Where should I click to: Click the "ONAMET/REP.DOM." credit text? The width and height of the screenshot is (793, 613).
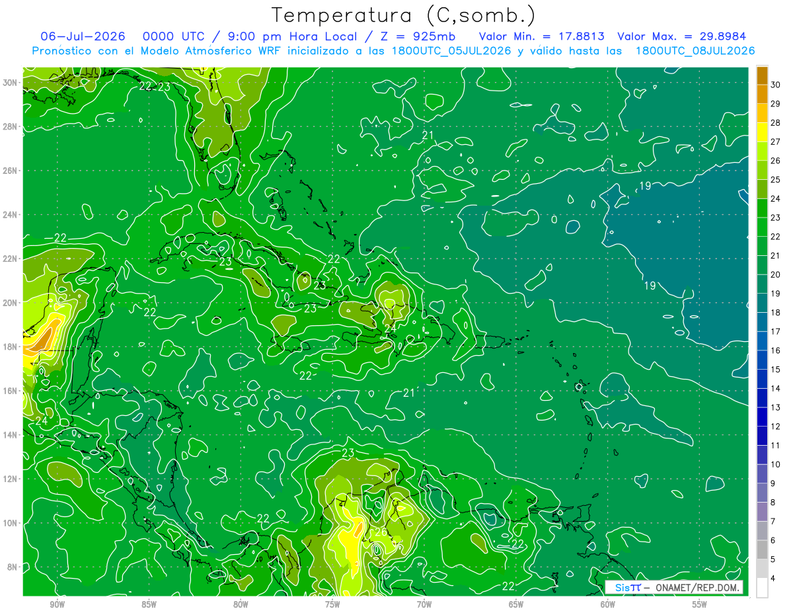pos(697,587)
